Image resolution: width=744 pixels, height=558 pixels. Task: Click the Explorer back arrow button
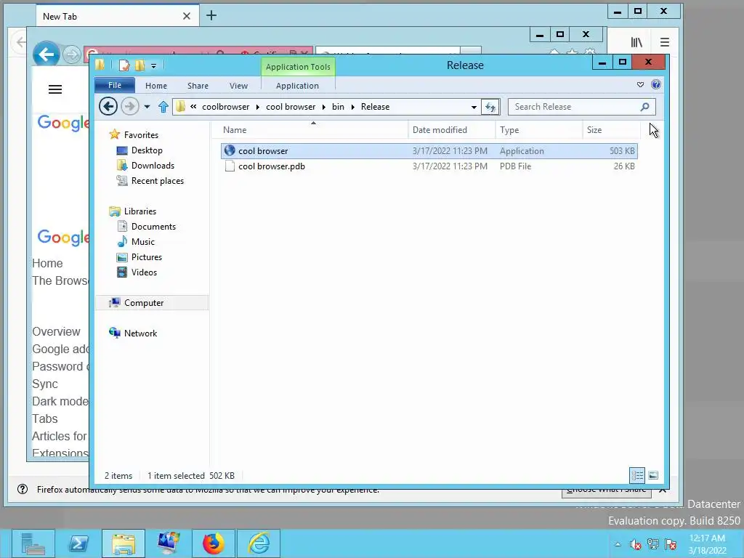click(108, 106)
